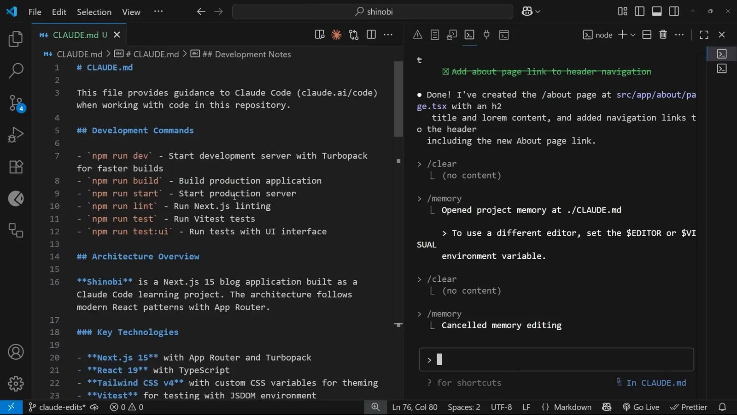Open the Extensions view
This screenshot has height=415, width=737.
tap(16, 166)
